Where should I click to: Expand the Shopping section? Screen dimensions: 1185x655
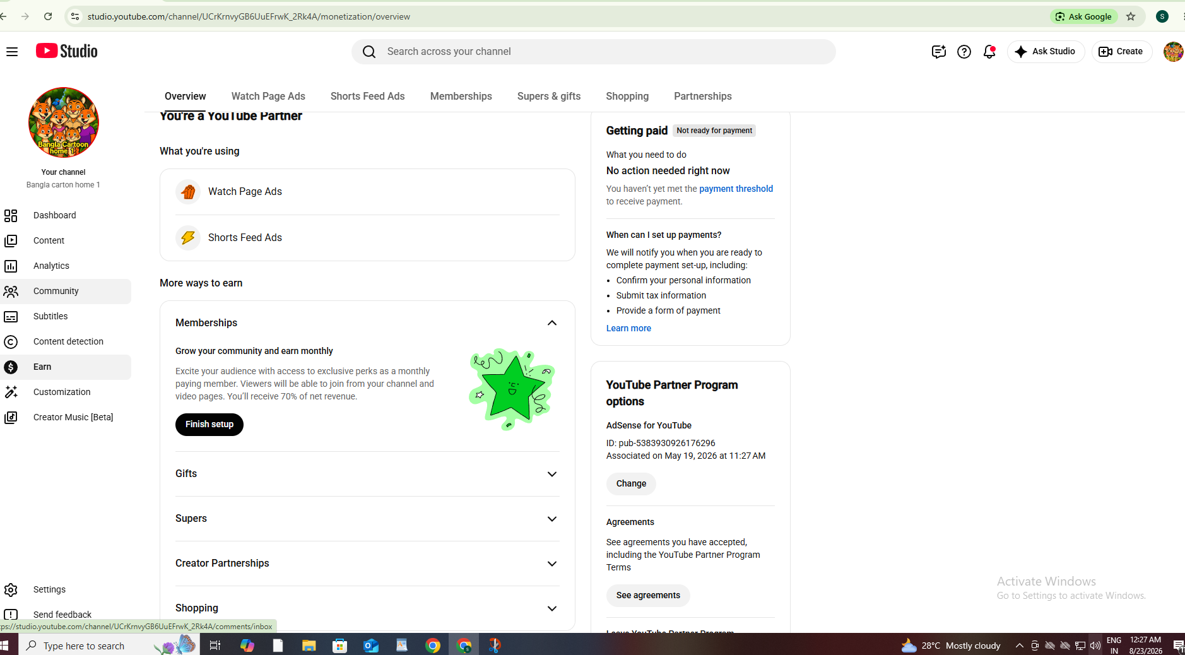point(552,608)
